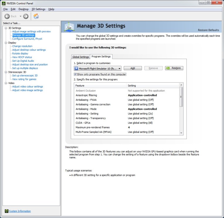Click the NVIDIA Control Panel title icon
The height and width of the screenshot is (218, 224).
click(3, 3)
